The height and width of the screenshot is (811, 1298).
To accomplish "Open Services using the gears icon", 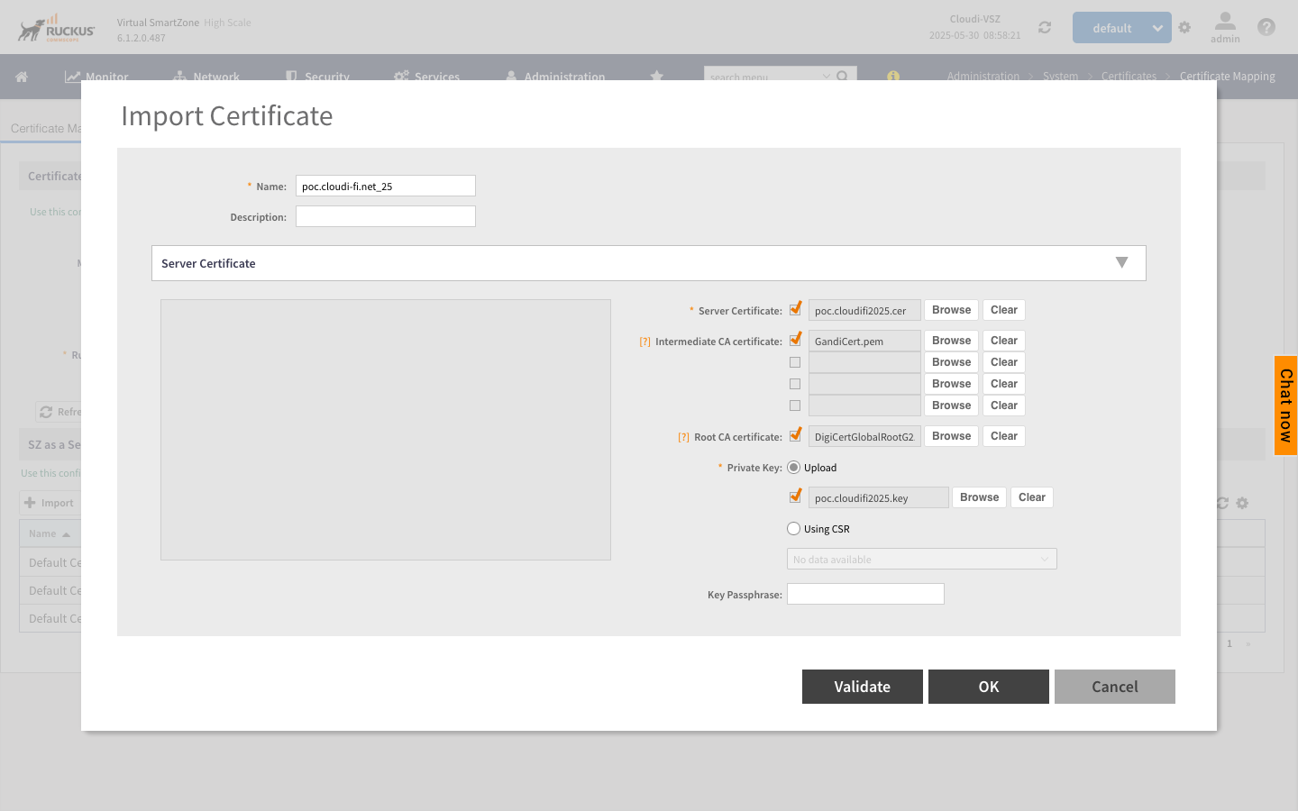I will click(x=400, y=77).
